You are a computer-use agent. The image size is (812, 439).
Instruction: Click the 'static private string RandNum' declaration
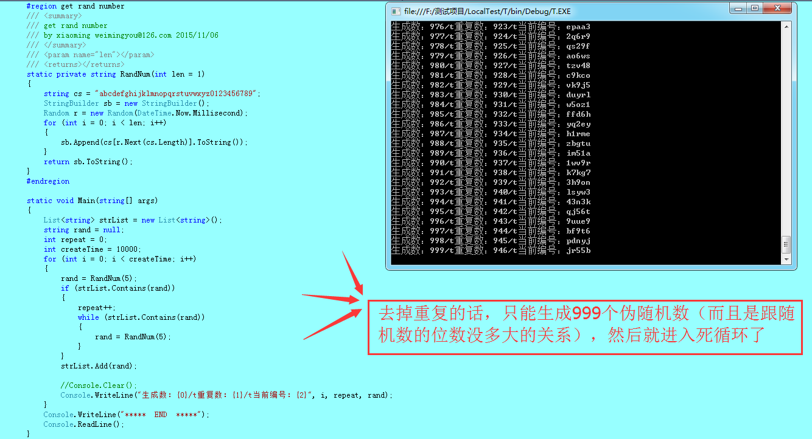pyautogui.click(x=116, y=74)
